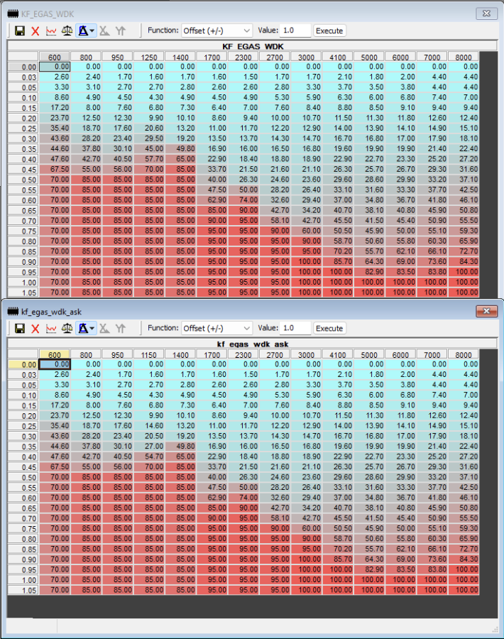Click red X cancel icon in kf_egas_wdk_ask window
This screenshot has height=639, width=504.
coord(35,328)
